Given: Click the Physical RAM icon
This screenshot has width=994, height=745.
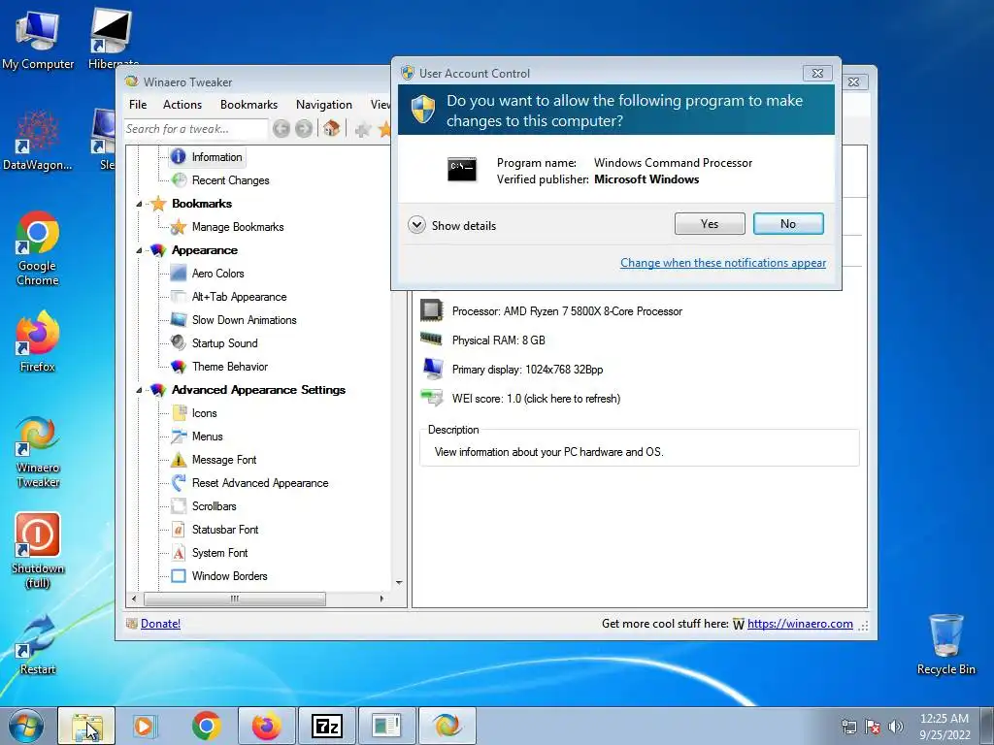Looking at the screenshot, I should 431,339.
